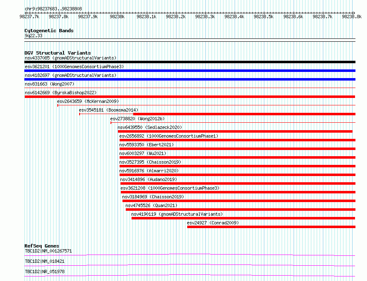The image size is (367, 281).
Task: Open the nsv831663 Wong2007 variant
Action: 49,84
